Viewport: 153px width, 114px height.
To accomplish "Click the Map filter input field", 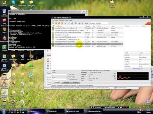I will pos(59,79).
